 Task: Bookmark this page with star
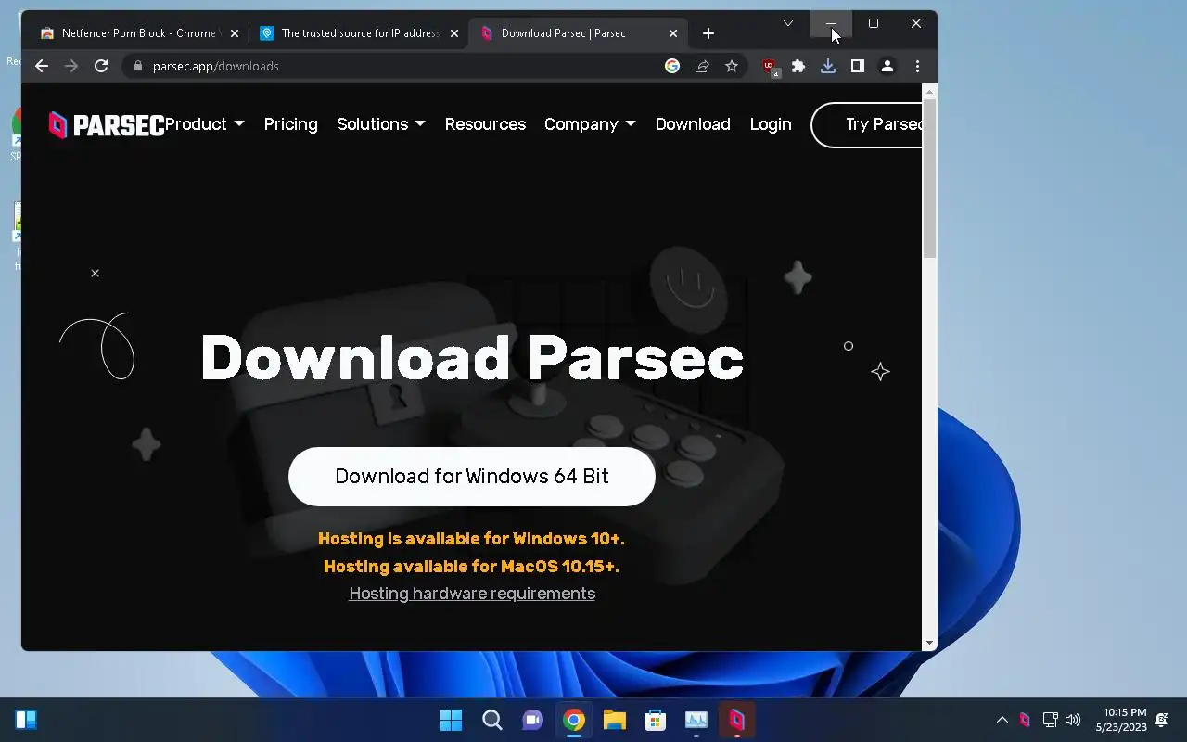(x=732, y=66)
